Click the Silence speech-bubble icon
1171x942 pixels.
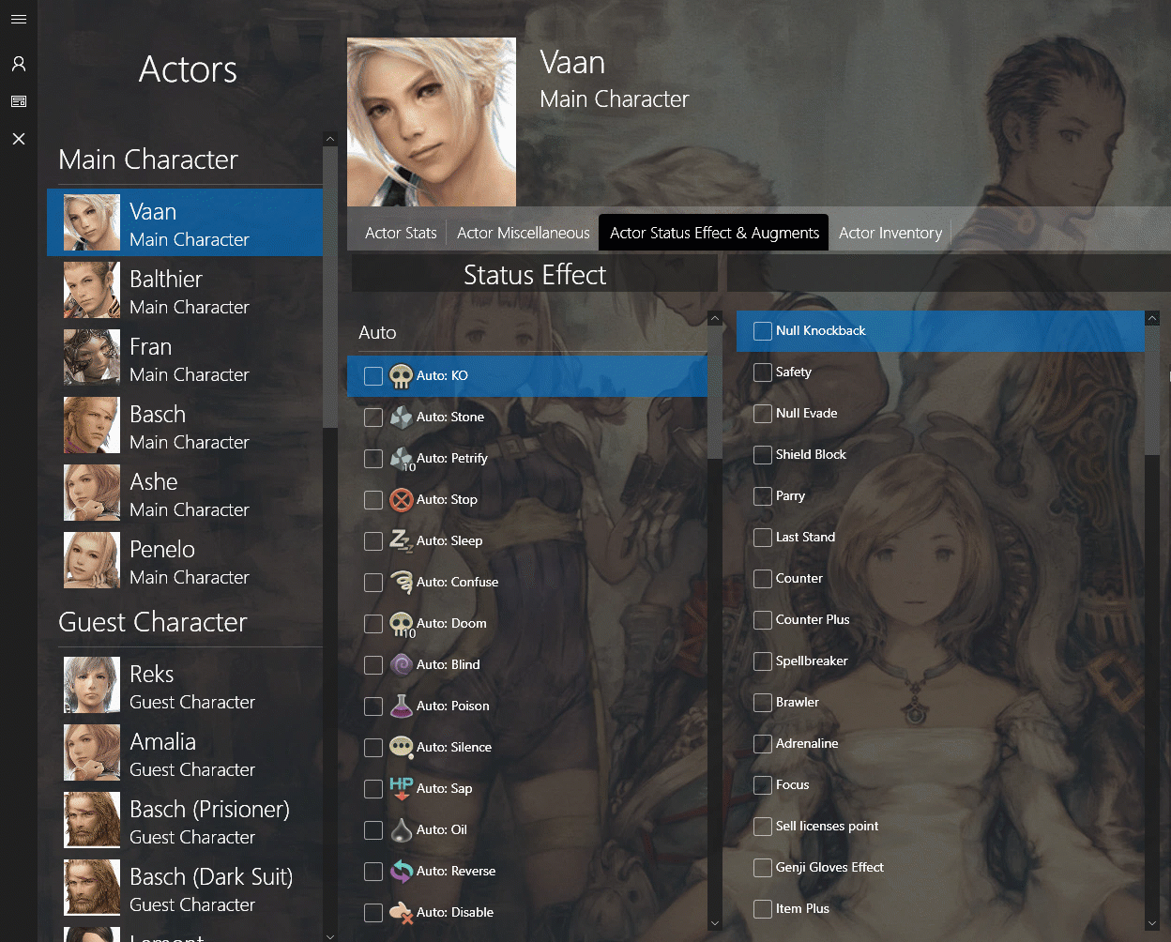coord(401,748)
